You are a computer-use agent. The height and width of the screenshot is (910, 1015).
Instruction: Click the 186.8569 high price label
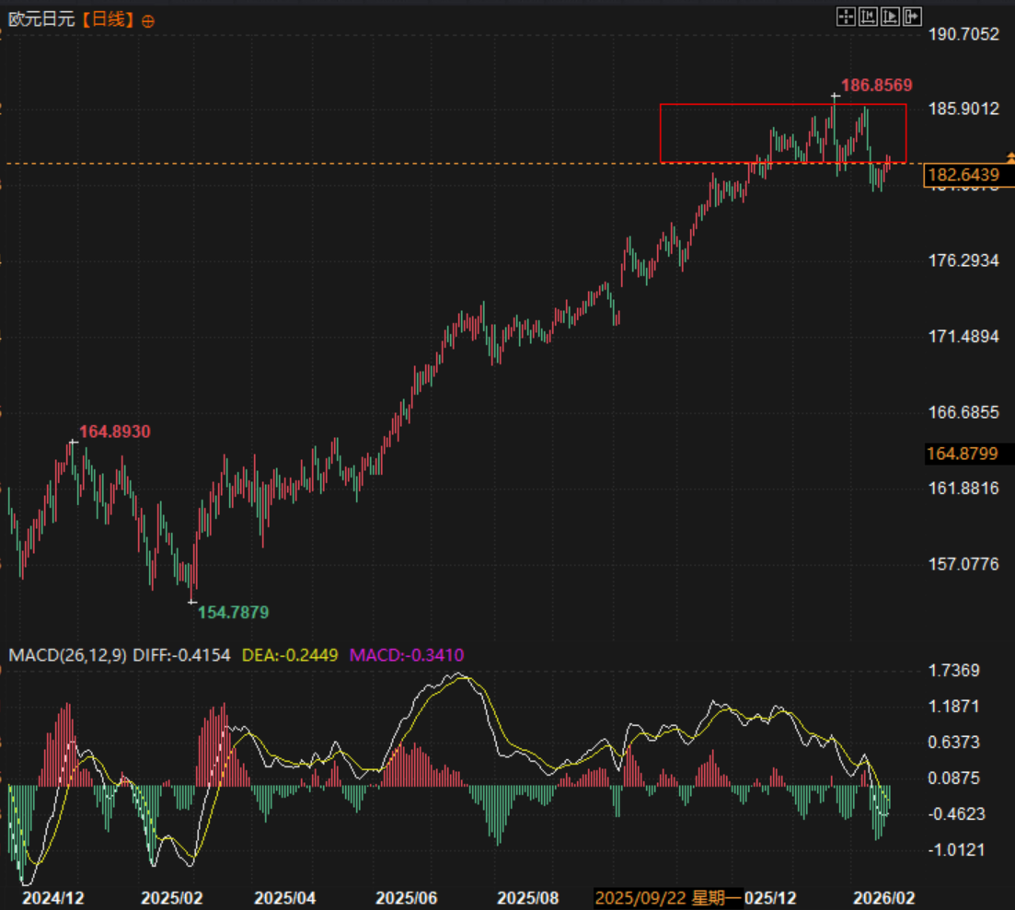pyautogui.click(x=876, y=85)
